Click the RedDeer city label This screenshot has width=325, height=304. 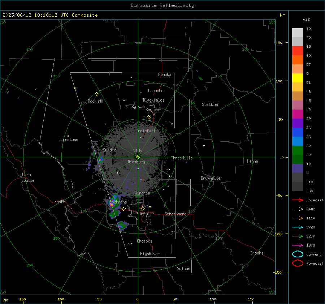tap(153, 110)
